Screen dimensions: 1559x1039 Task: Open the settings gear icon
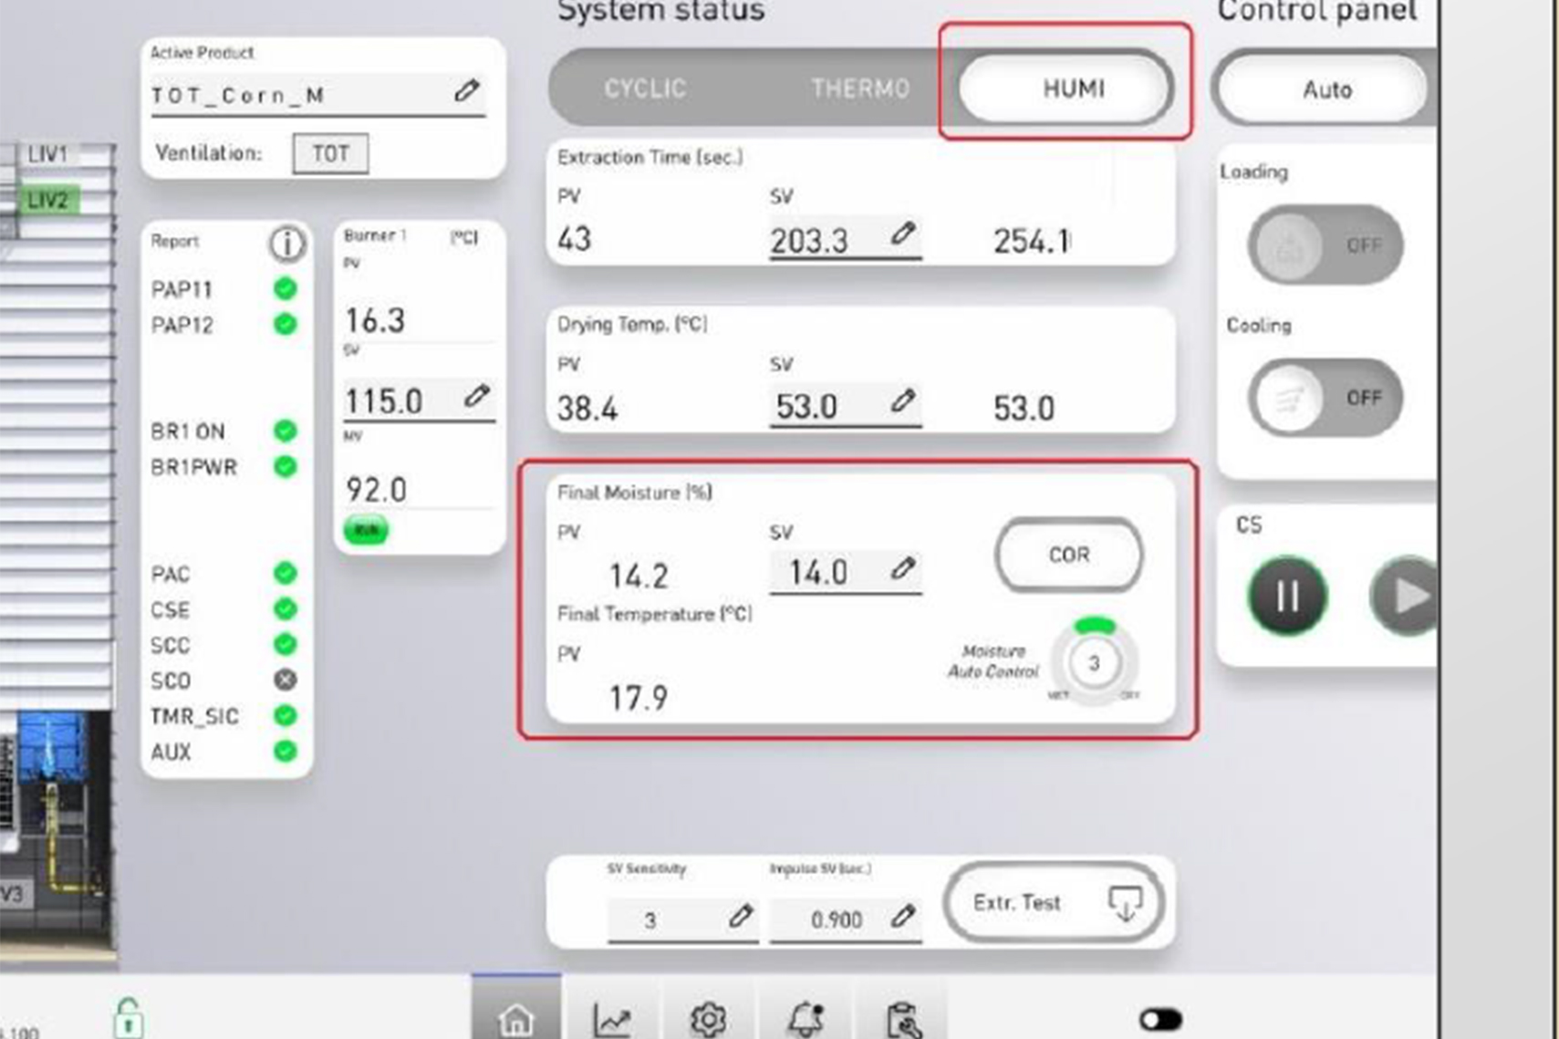708,1018
